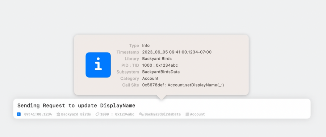Image resolution: width=326 pixels, height=137 pixels.
Task: Click the 'Library' field label in popover
Action: pos(132,59)
